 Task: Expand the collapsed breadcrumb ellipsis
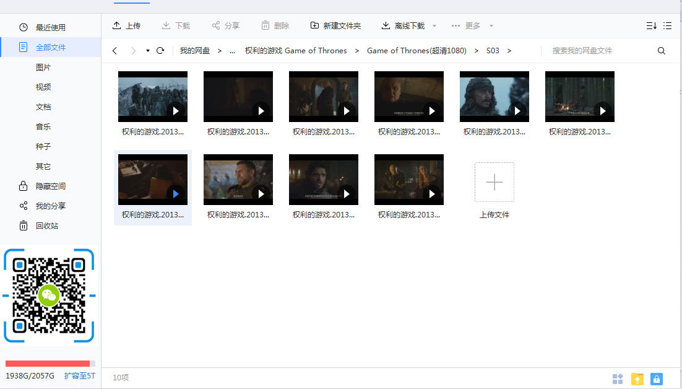coord(232,51)
